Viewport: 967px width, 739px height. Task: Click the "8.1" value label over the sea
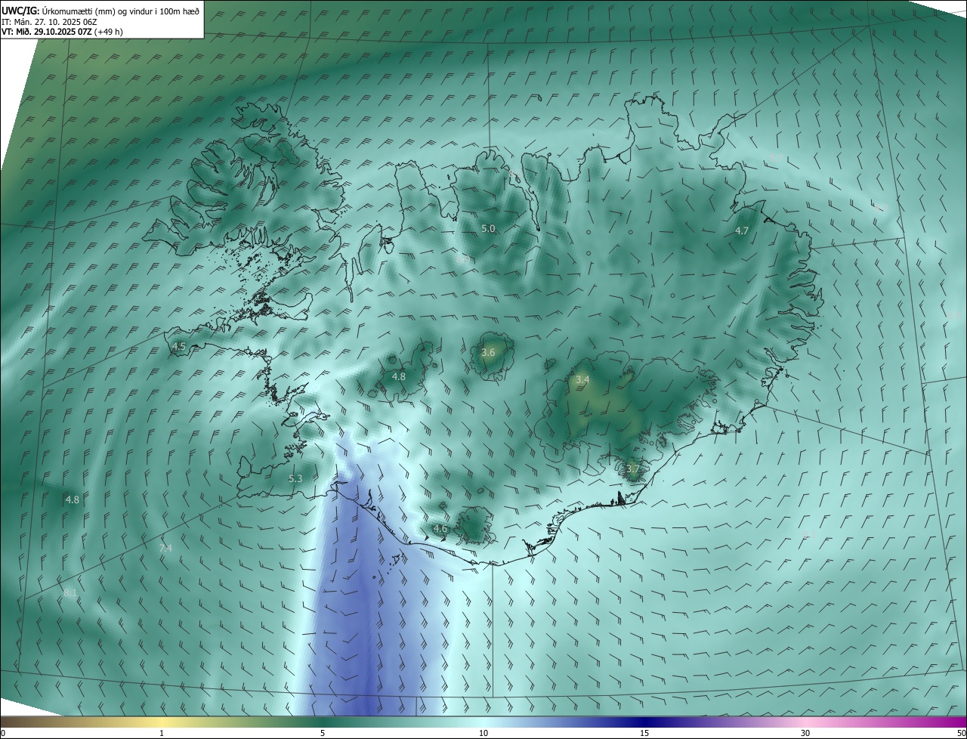click(x=70, y=593)
